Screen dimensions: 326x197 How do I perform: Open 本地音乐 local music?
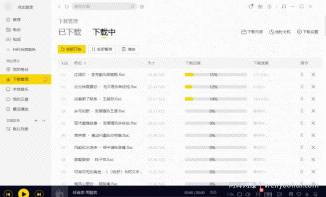(17, 90)
